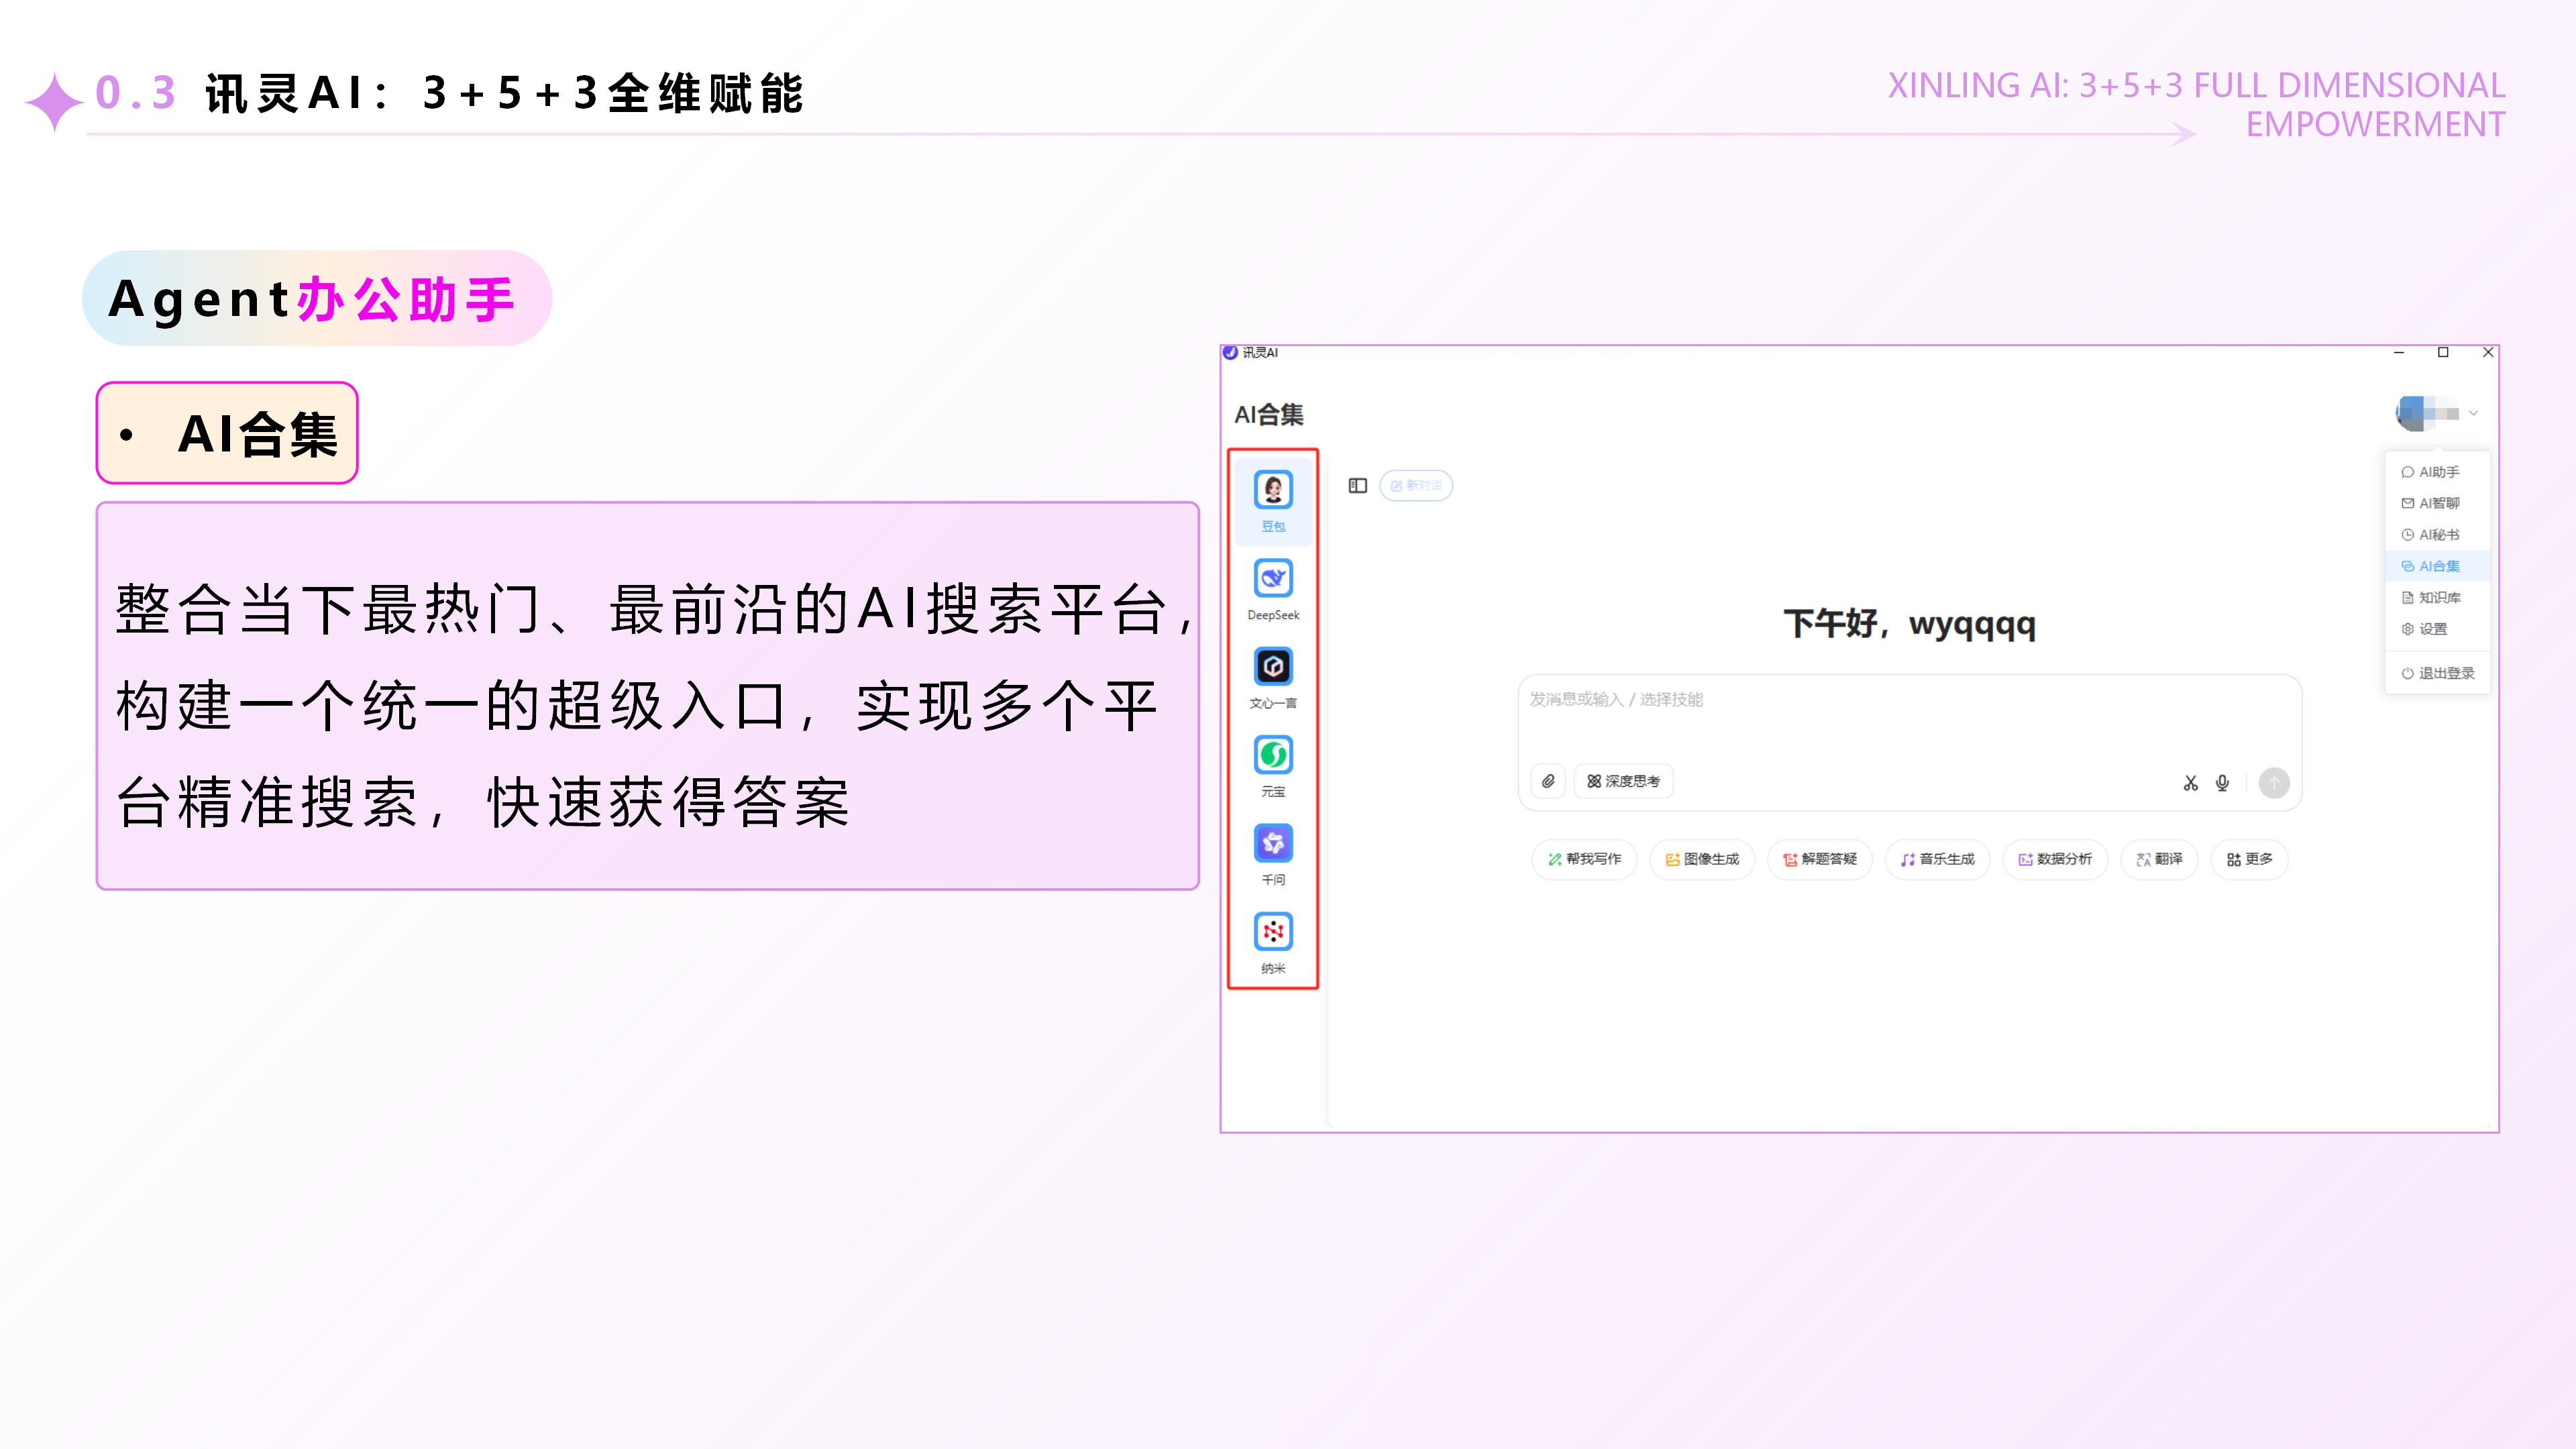Click the 帮我写作 skill button
This screenshot has width=2576, height=1449.
pyautogui.click(x=1584, y=859)
